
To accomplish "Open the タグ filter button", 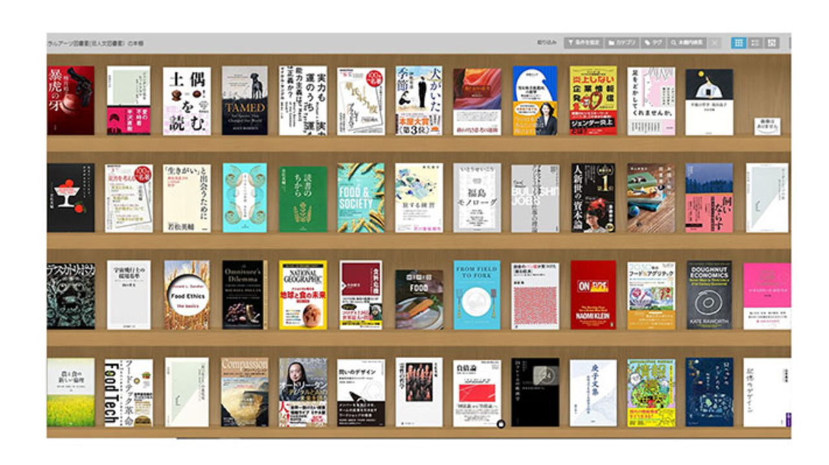I will click(x=653, y=43).
